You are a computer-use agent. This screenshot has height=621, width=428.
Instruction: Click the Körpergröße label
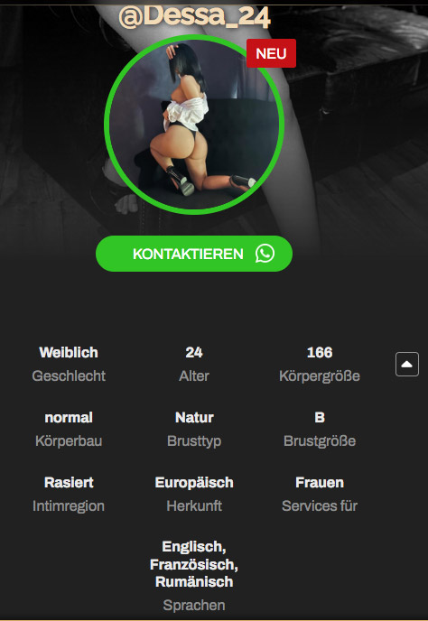(320, 375)
